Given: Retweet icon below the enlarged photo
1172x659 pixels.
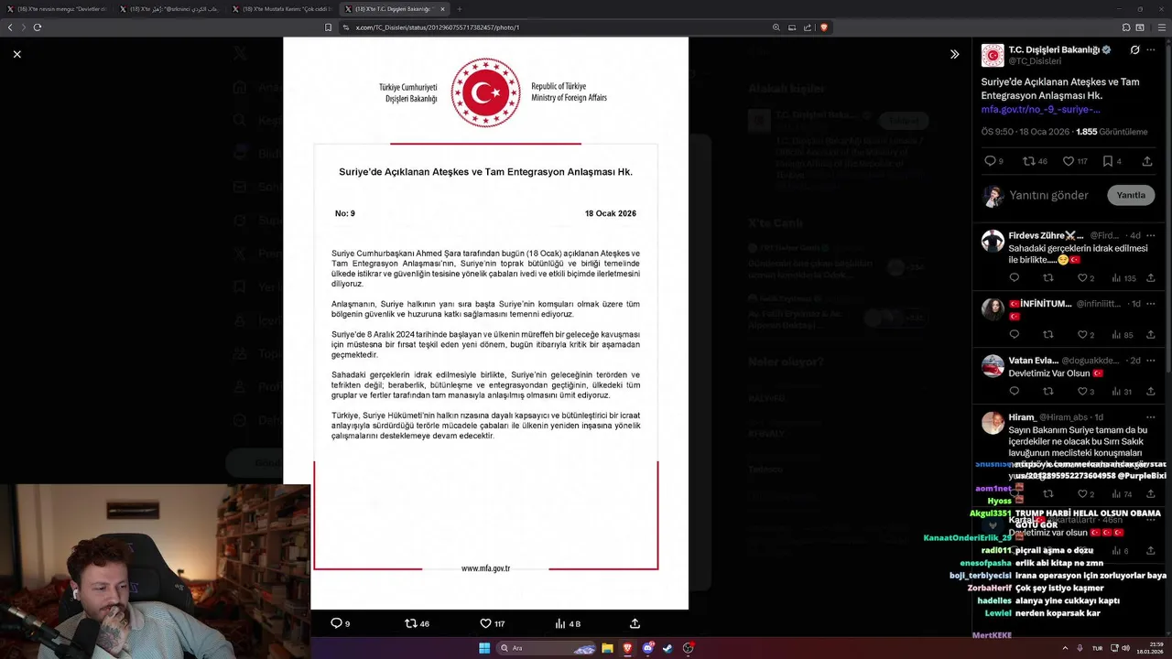Looking at the screenshot, I should (410, 623).
